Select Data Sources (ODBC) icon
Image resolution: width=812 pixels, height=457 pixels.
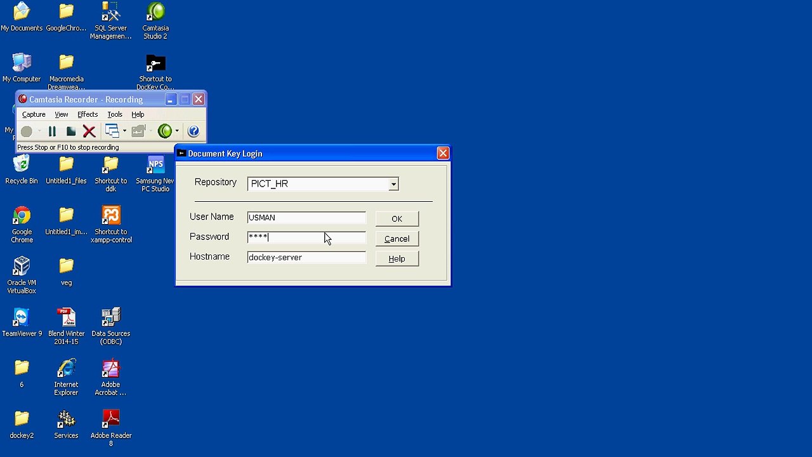coord(111,327)
